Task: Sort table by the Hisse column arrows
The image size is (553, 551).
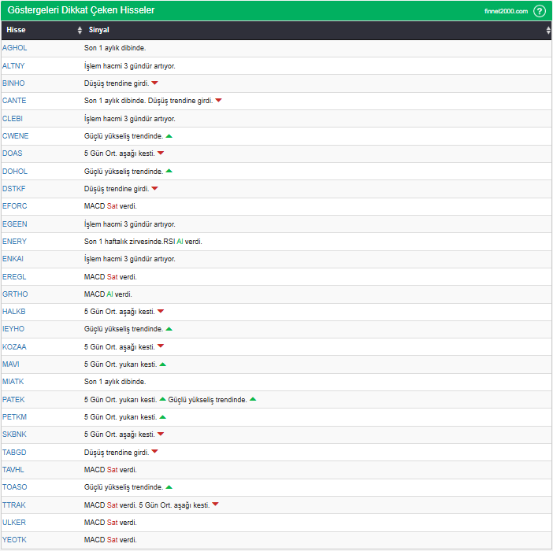Action: 80,30
